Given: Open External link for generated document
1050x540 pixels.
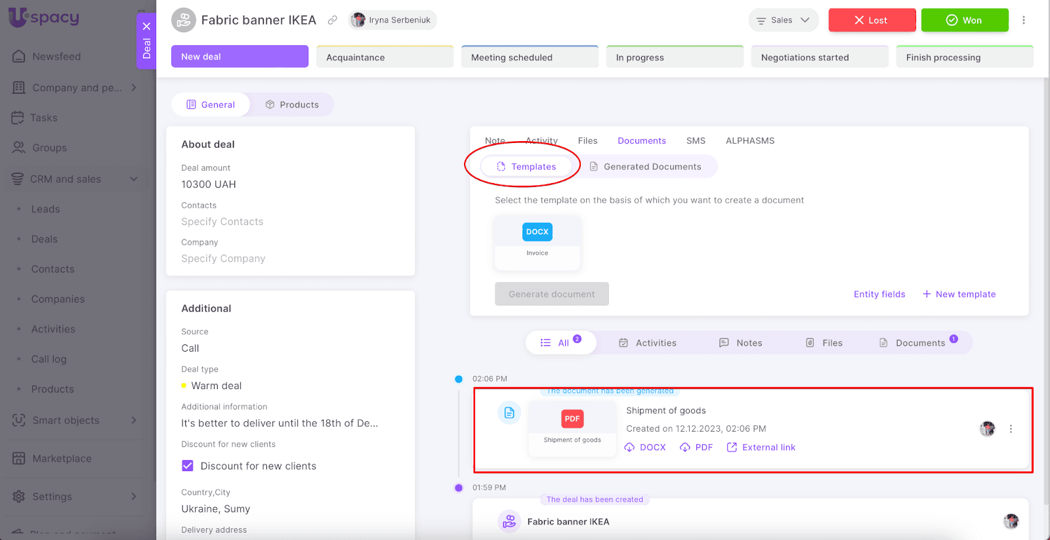Looking at the screenshot, I should click(761, 447).
